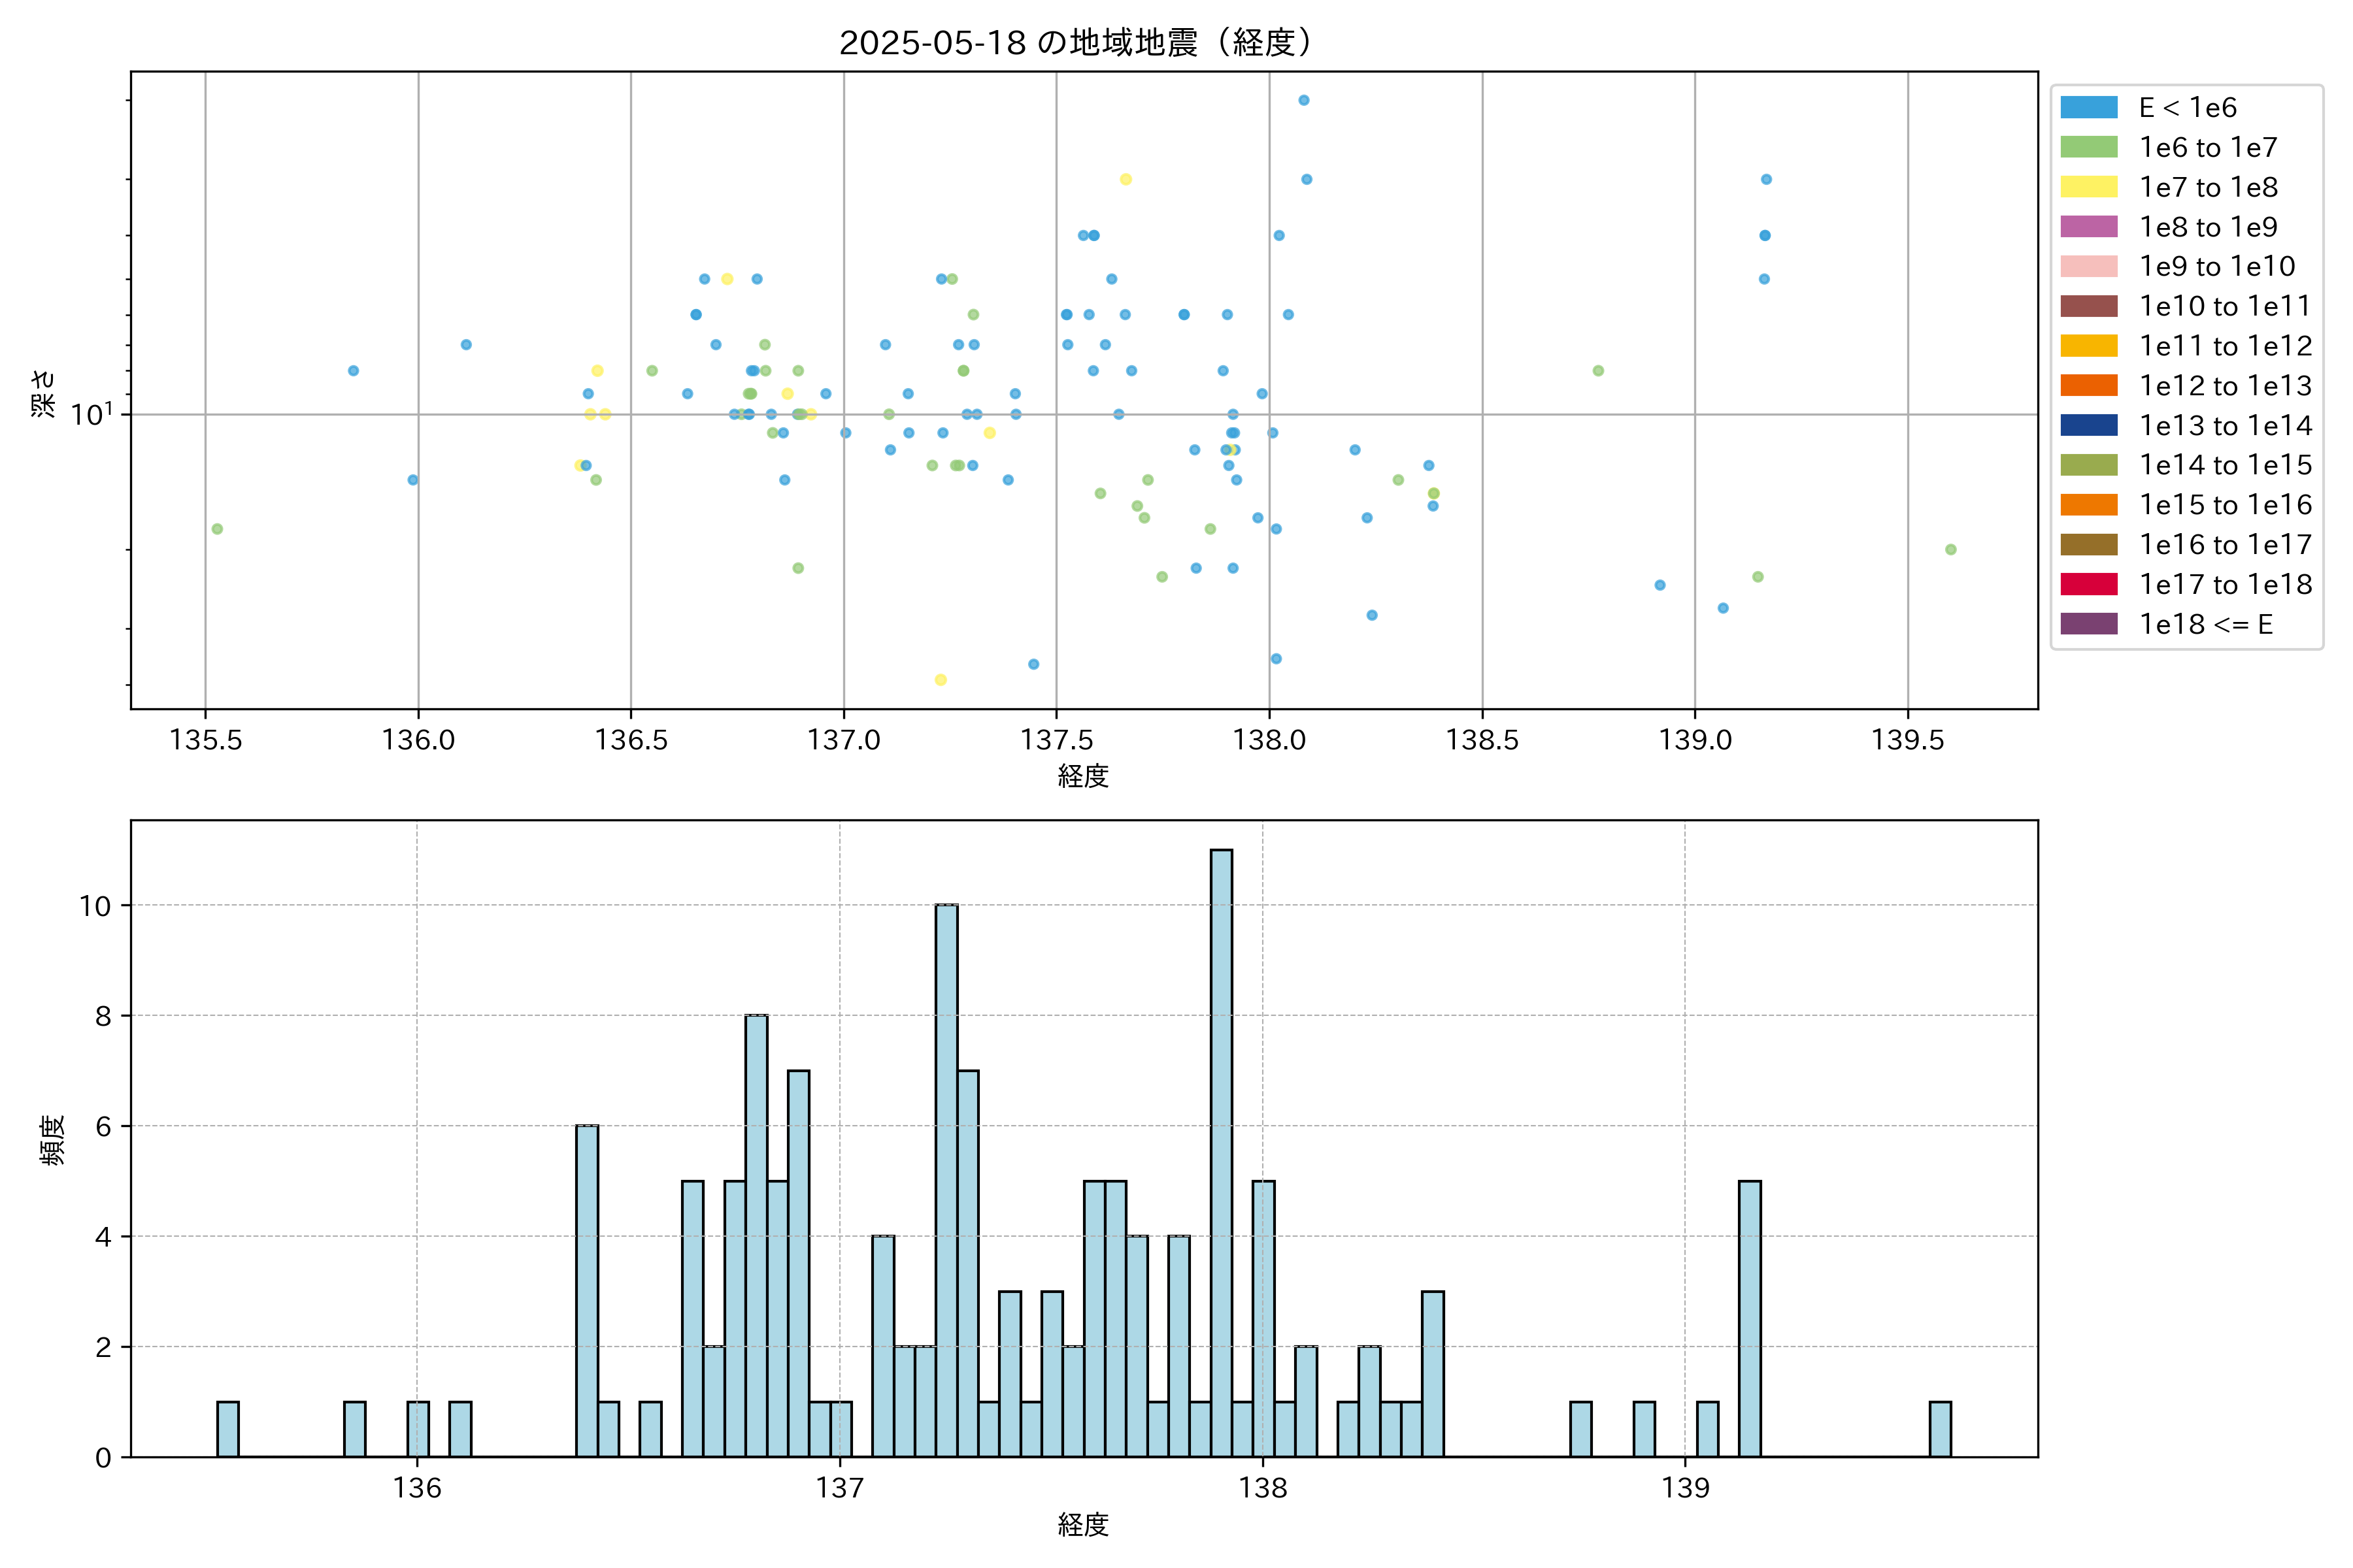This screenshot has height=1568, width=2353.
Task: Click the histogram bar reaching frequency 10
Action: [x=945, y=1180]
